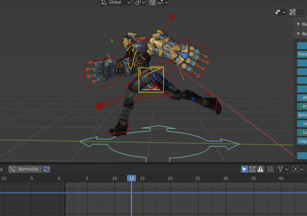This screenshot has height=216, width=307.
Task: Toggle Show Hidden dashed-box icon
Action: tap(252, 169)
